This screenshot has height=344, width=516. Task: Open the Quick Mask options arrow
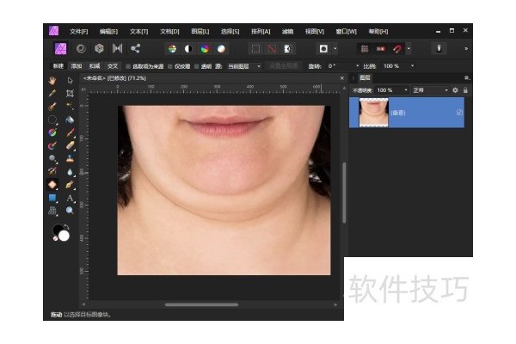coord(335,49)
